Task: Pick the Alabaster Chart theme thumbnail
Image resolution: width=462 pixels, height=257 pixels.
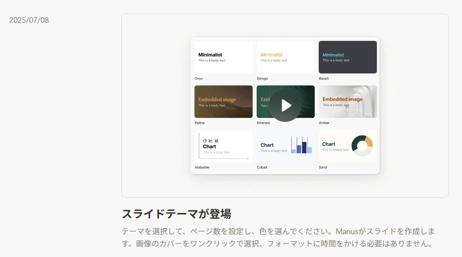Action: (x=223, y=146)
